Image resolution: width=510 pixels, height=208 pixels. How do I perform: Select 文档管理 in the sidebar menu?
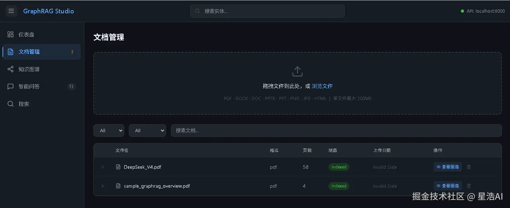point(29,52)
